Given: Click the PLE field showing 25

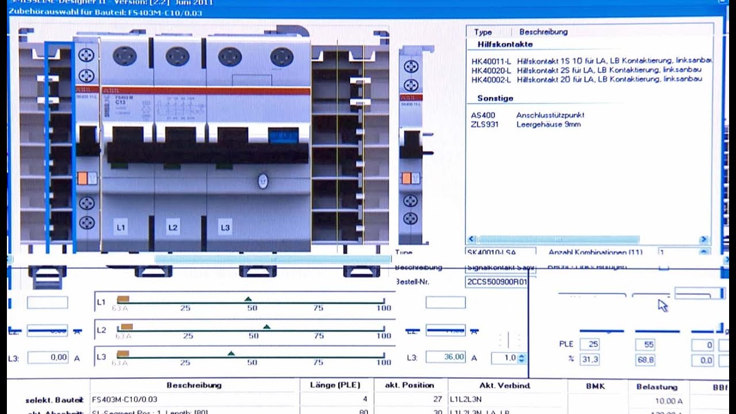Looking at the screenshot, I should point(589,344).
